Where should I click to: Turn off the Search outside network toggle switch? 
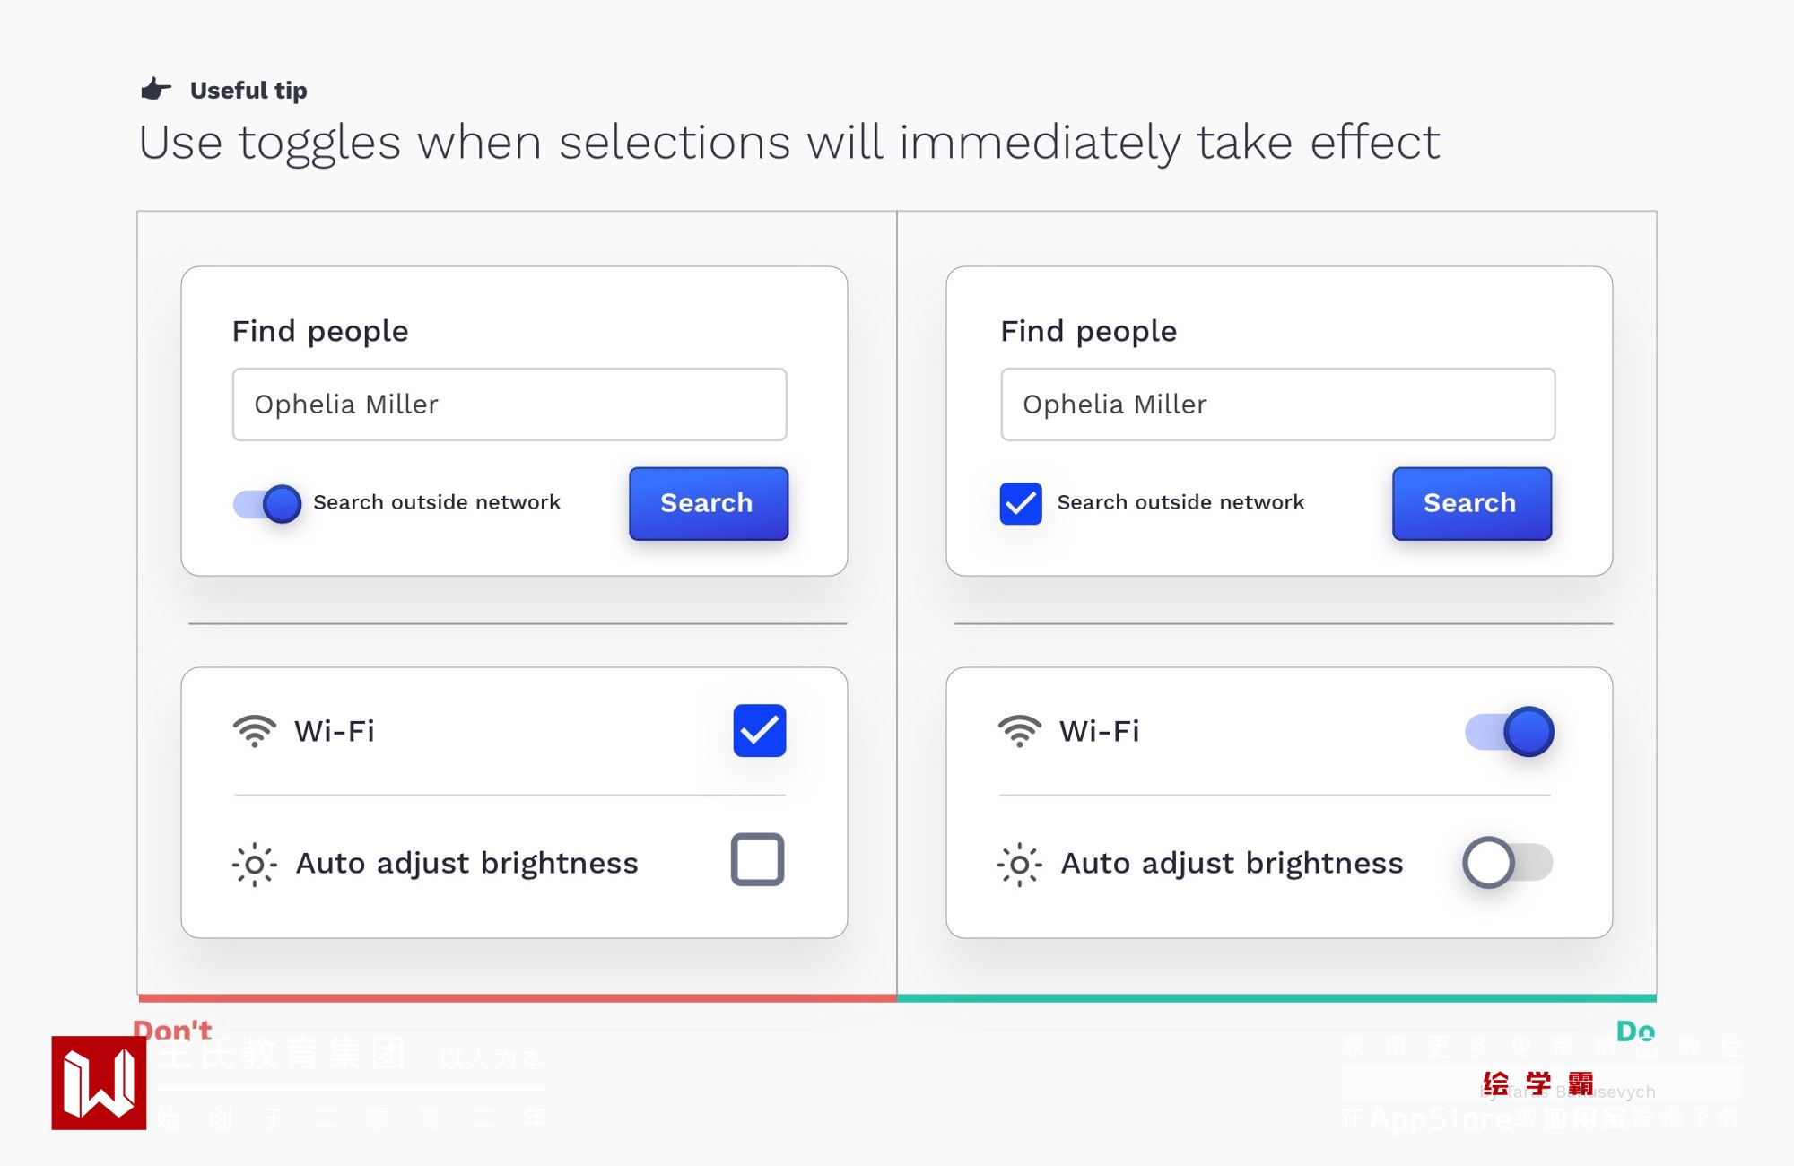(x=267, y=503)
